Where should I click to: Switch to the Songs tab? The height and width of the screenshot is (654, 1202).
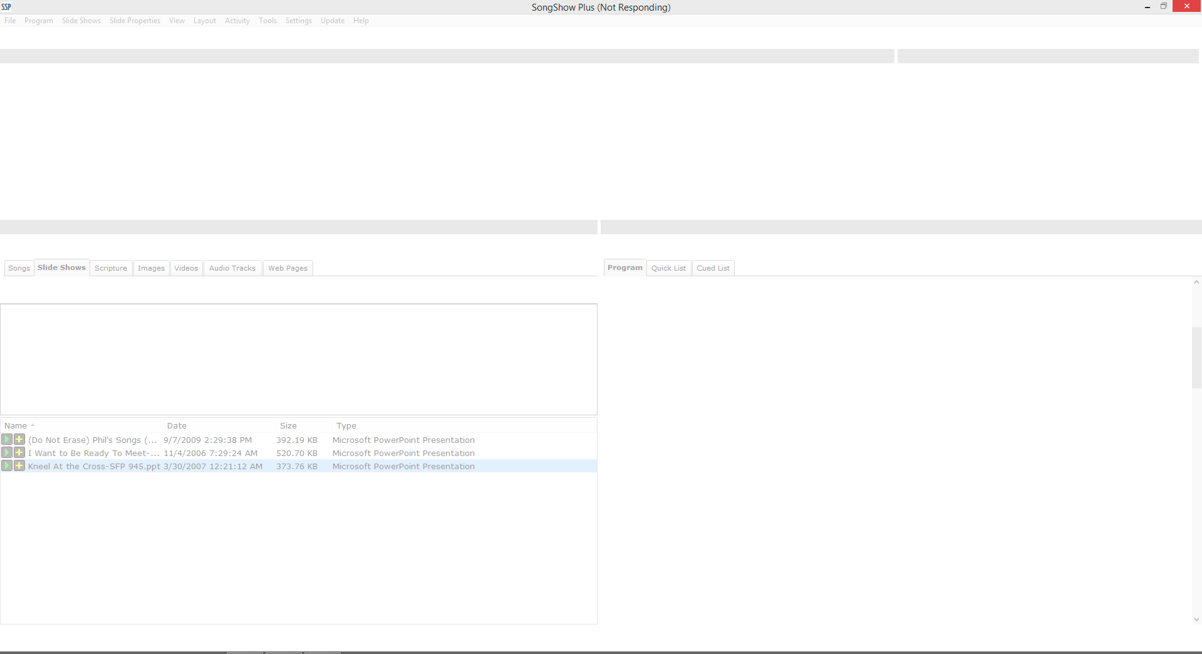[19, 268]
